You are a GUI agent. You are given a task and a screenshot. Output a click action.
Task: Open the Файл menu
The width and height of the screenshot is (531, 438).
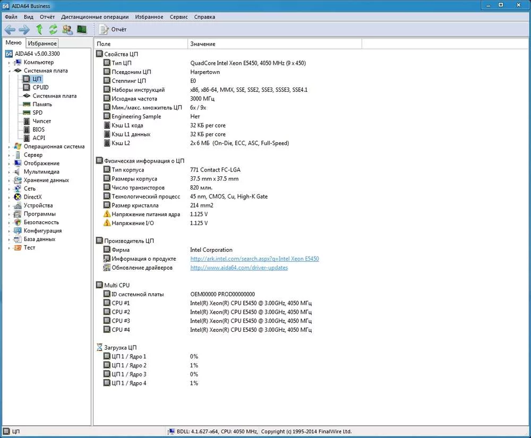(11, 16)
